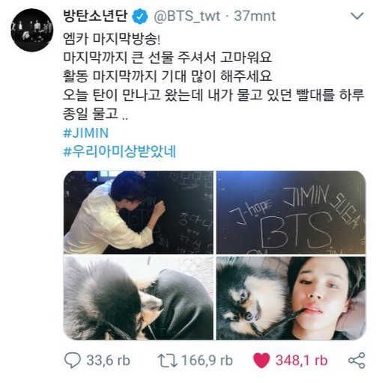The height and width of the screenshot is (383, 376).
Task: Click the Korean tweet body text
Action: pyautogui.click(x=213, y=76)
